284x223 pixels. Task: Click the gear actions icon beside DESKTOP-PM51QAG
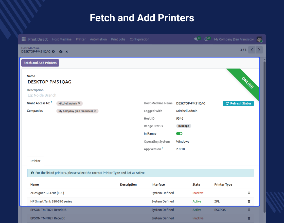[53, 51]
